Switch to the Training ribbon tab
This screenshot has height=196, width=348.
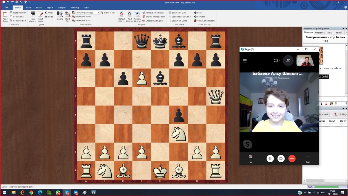(75, 8)
